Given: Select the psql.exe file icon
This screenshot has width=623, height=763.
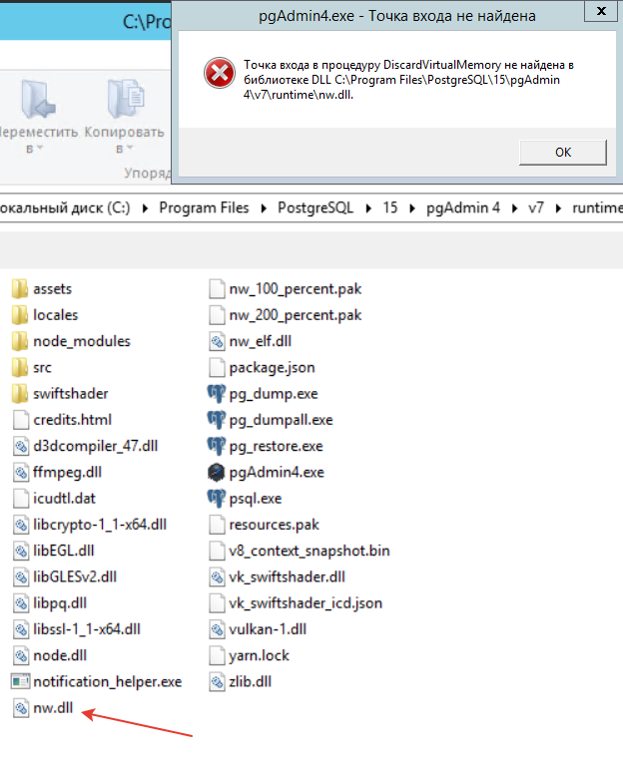Looking at the screenshot, I should [x=216, y=498].
